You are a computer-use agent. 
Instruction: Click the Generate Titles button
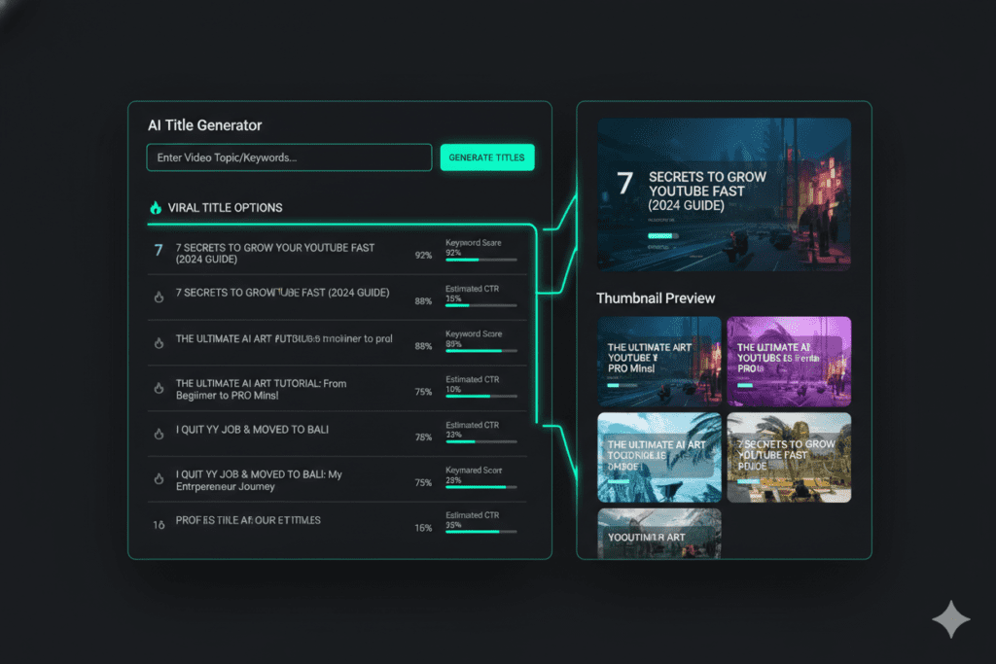(486, 157)
